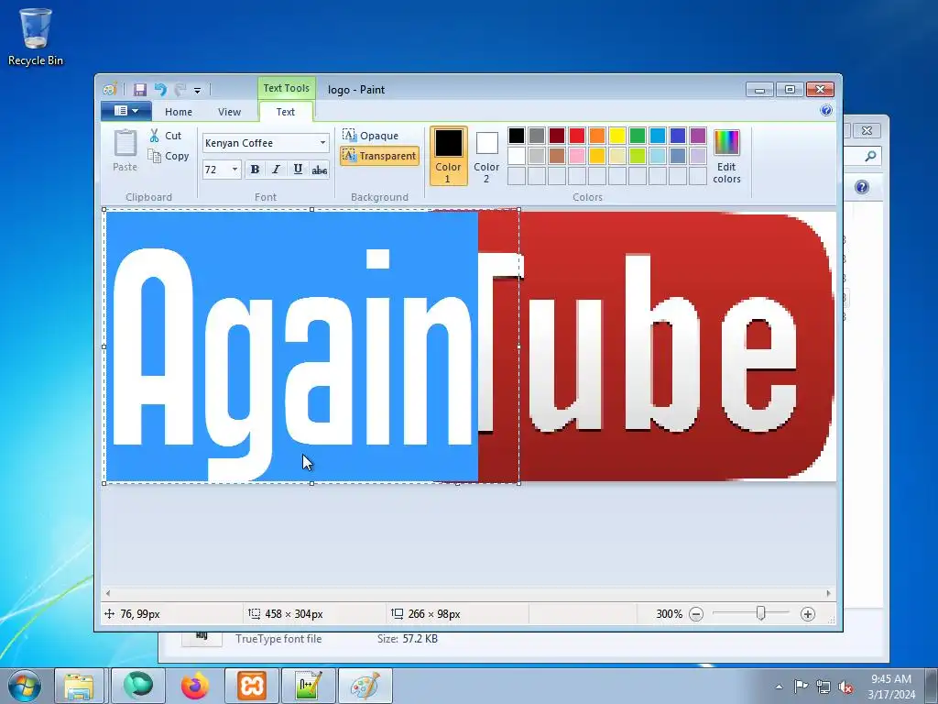Click the help icon in background window
This screenshot has width=938, height=704.
[861, 187]
